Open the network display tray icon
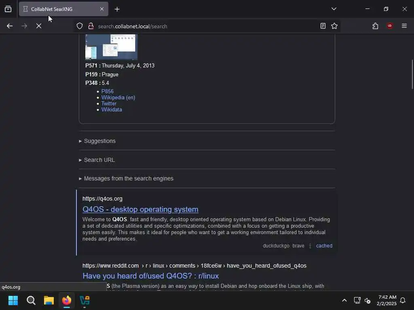The image size is (414, 310). coord(357,300)
